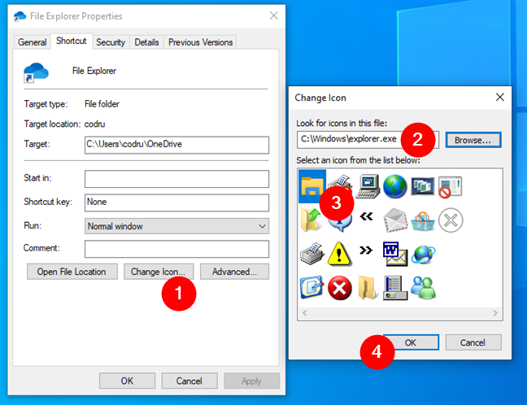Cancel the Change Icon dialog
The image size is (527, 405).
click(x=473, y=342)
